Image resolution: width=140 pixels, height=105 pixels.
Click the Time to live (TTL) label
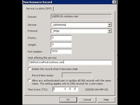pyautogui.click(x=38, y=90)
